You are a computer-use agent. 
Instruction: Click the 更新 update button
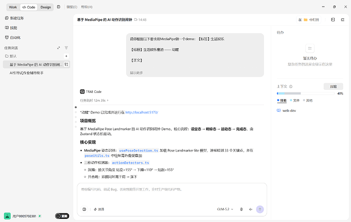click(x=62, y=216)
